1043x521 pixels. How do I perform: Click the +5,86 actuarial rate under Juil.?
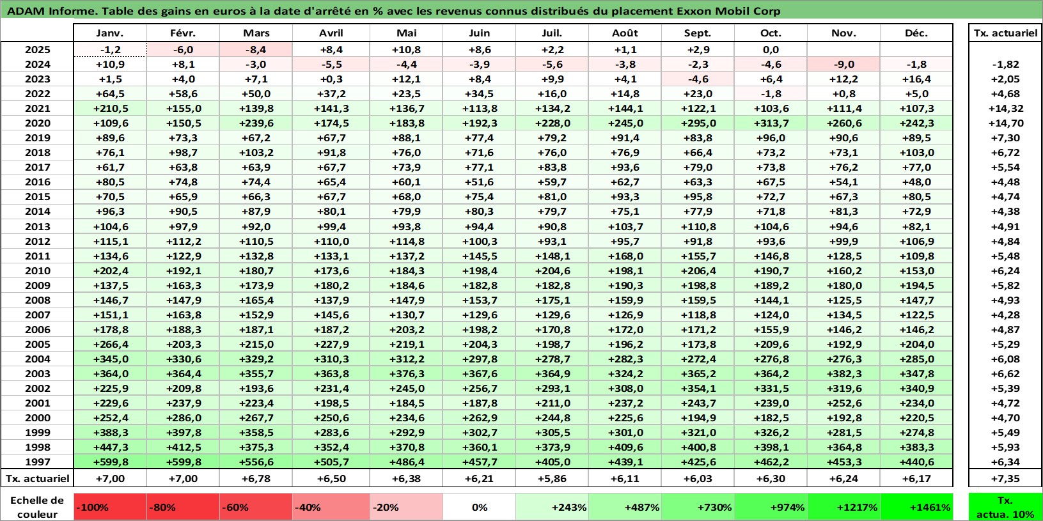click(552, 478)
